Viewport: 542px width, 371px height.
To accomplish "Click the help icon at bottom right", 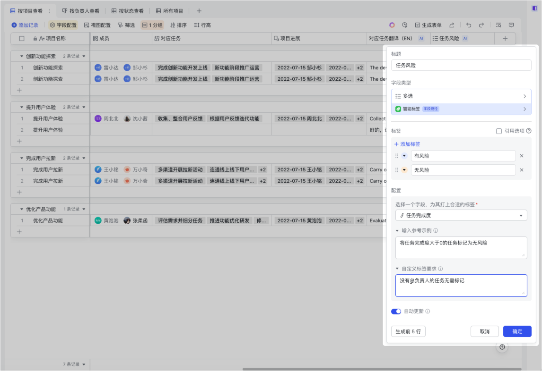I will tap(502, 347).
